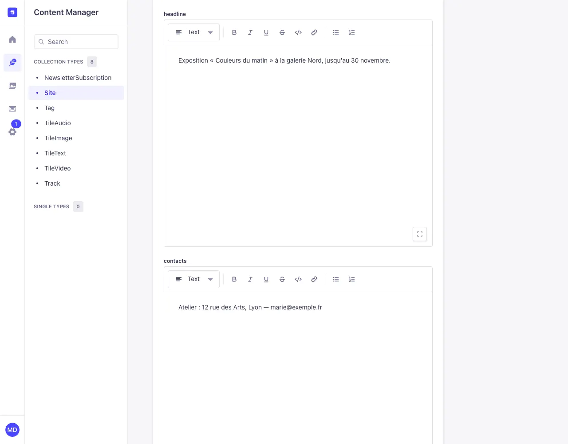Toggle inline code in contacts editor
The image size is (568, 444).
click(298, 279)
